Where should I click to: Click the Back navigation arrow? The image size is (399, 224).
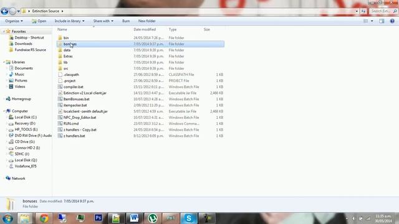(4, 11)
